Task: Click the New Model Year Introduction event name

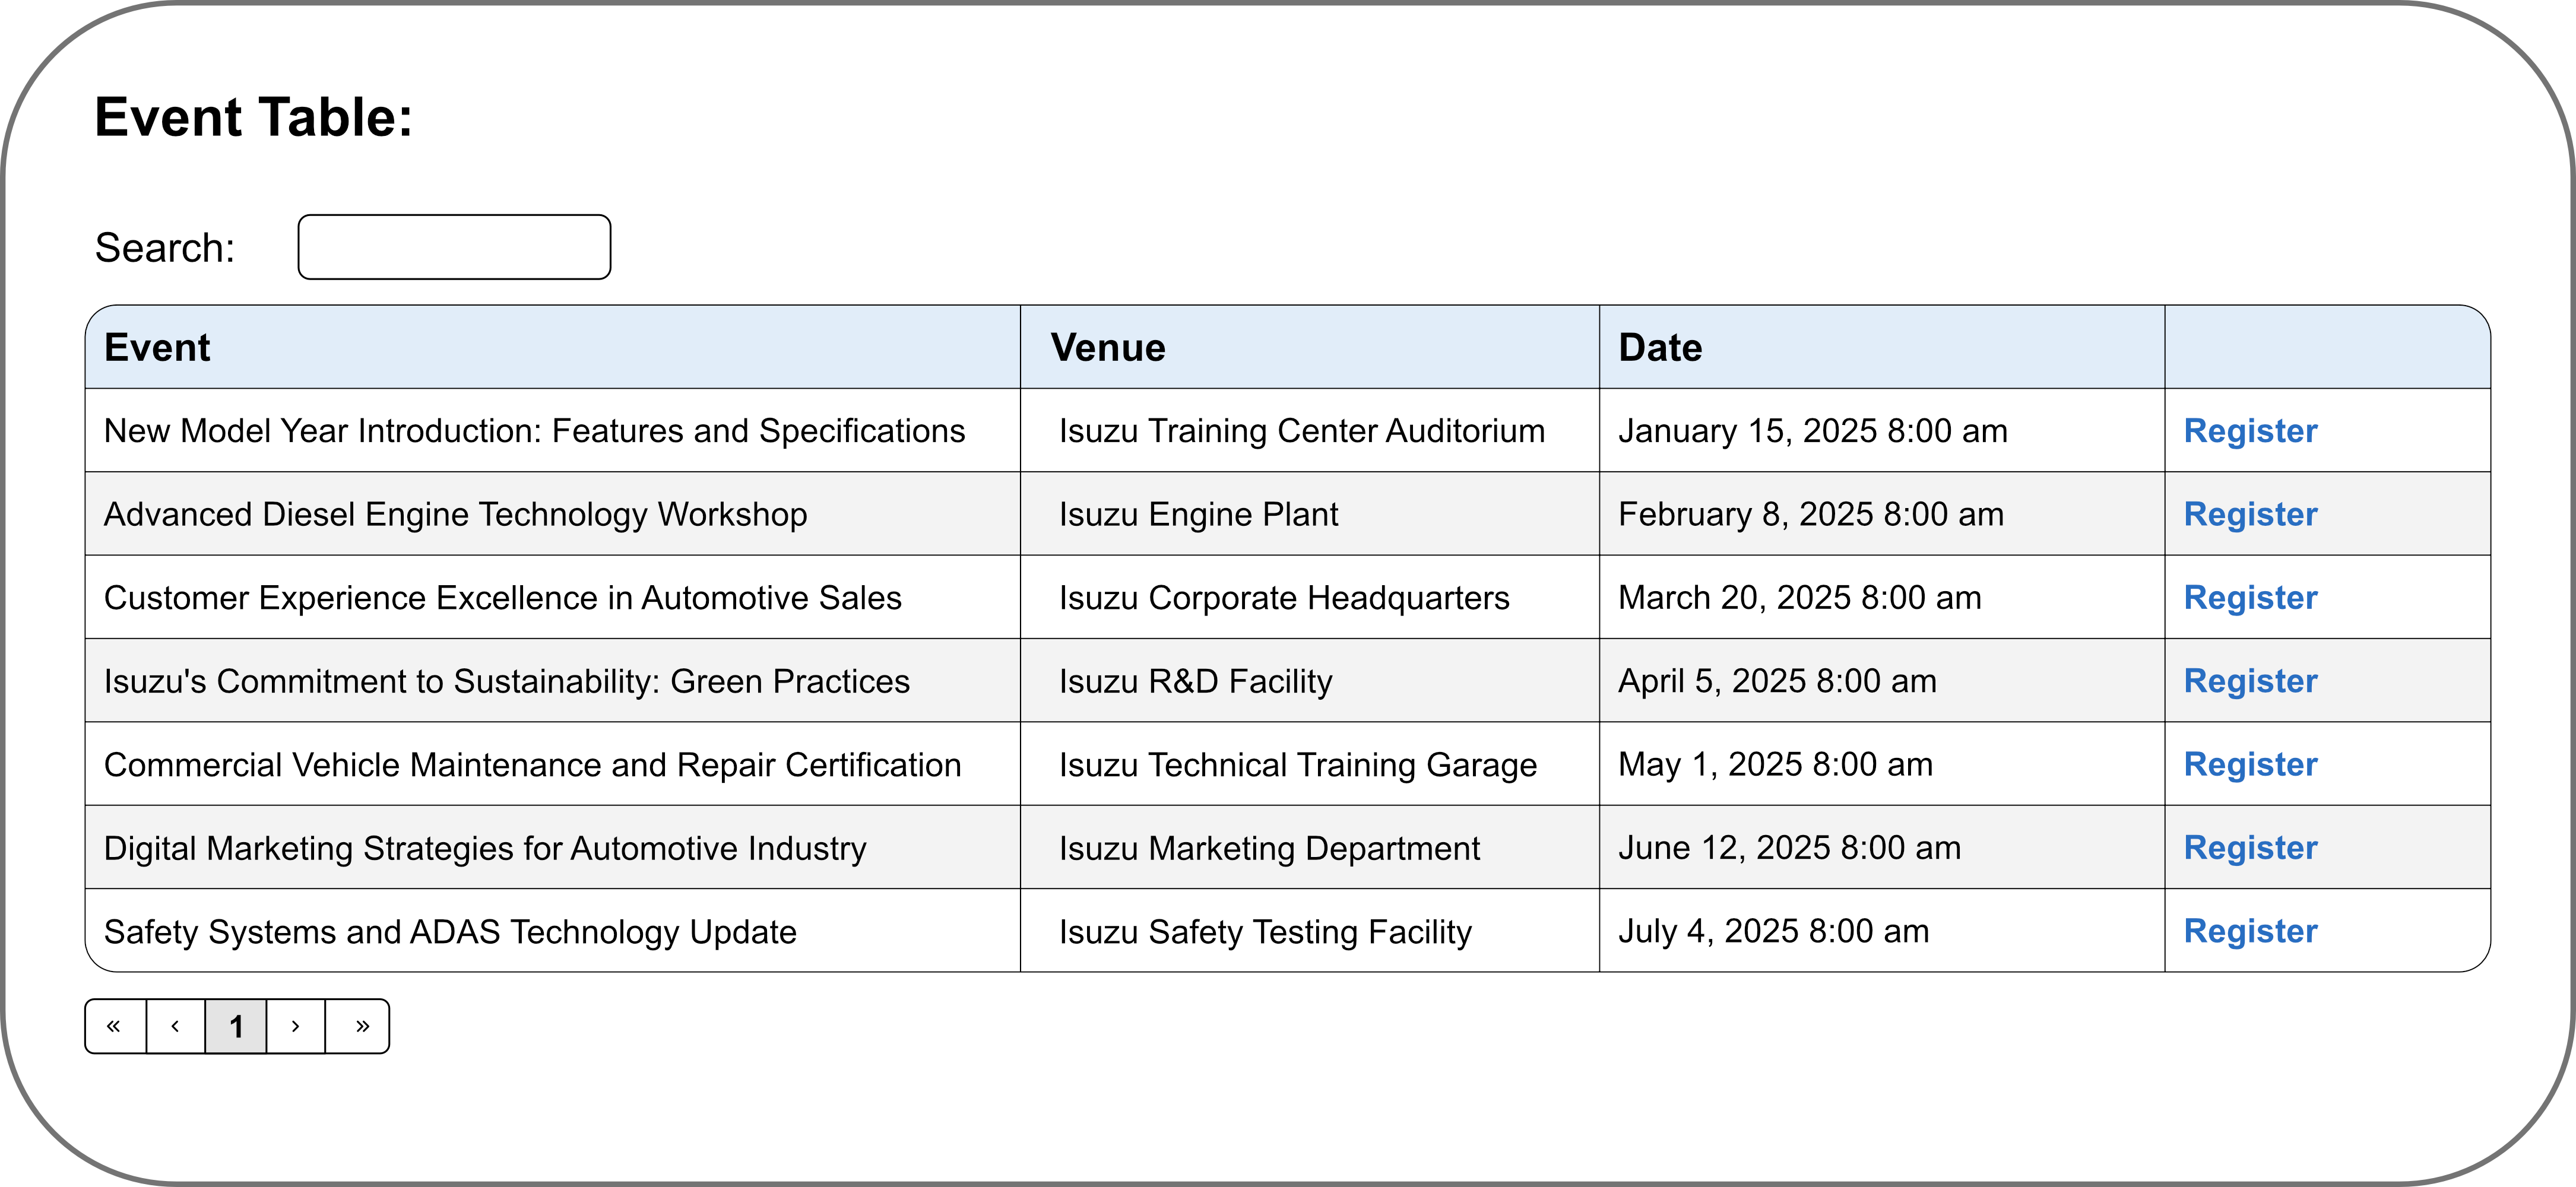Action: pos(534,431)
